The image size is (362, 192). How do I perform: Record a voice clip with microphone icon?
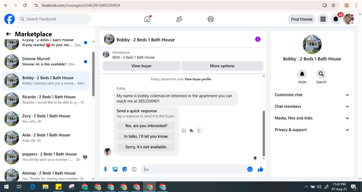[x=105, y=169]
